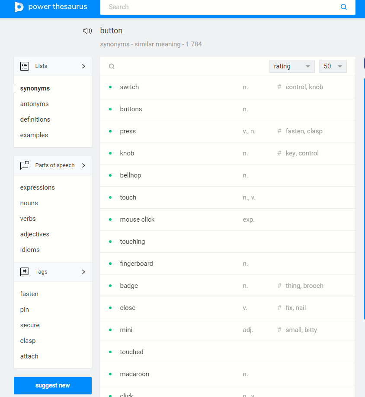Click the Power Thesaurus logo icon
Image resolution: width=365 pixels, height=397 pixels.
click(x=19, y=6)
